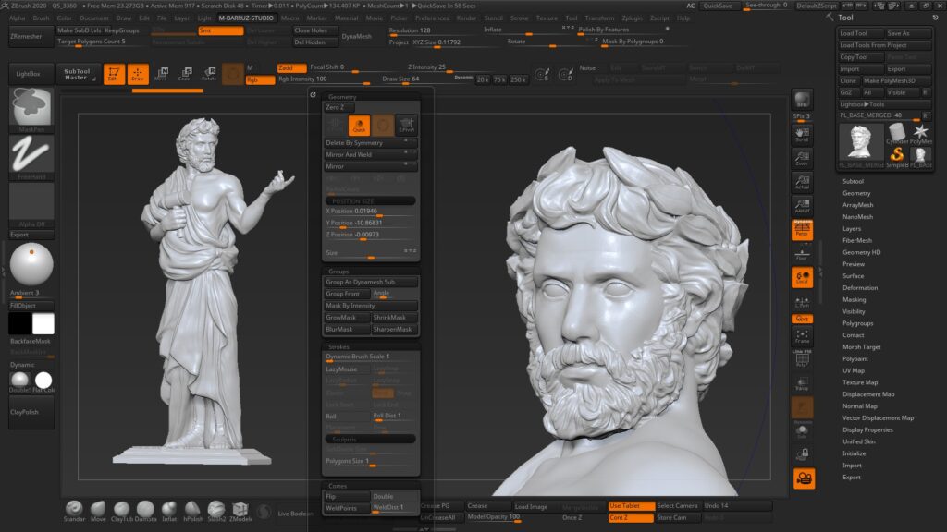Select the Cylinder tool in the Tool palette

point(896,131)
